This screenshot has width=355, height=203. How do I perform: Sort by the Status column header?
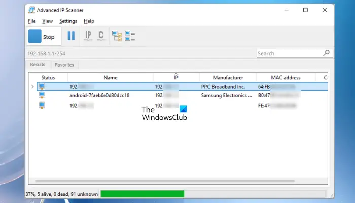coord(48,78)
